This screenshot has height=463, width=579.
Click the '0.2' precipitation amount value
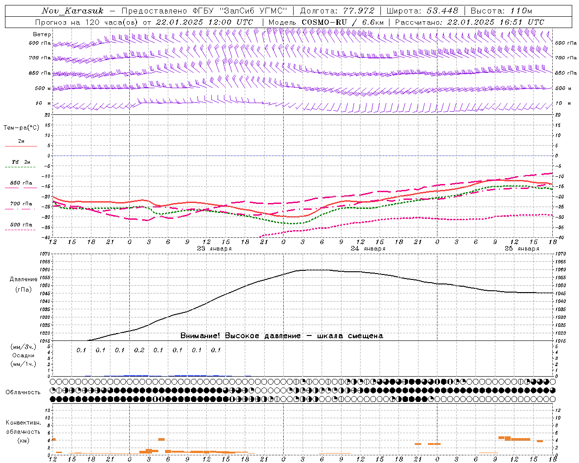point(139,350)
